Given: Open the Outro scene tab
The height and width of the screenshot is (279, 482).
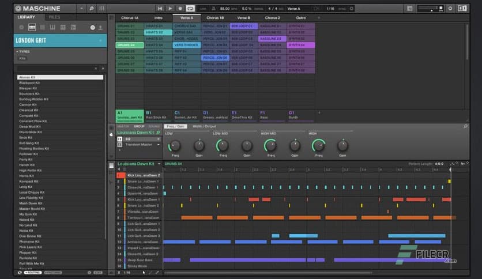Looking at the screenshot, I should click(x=300, y=18).
